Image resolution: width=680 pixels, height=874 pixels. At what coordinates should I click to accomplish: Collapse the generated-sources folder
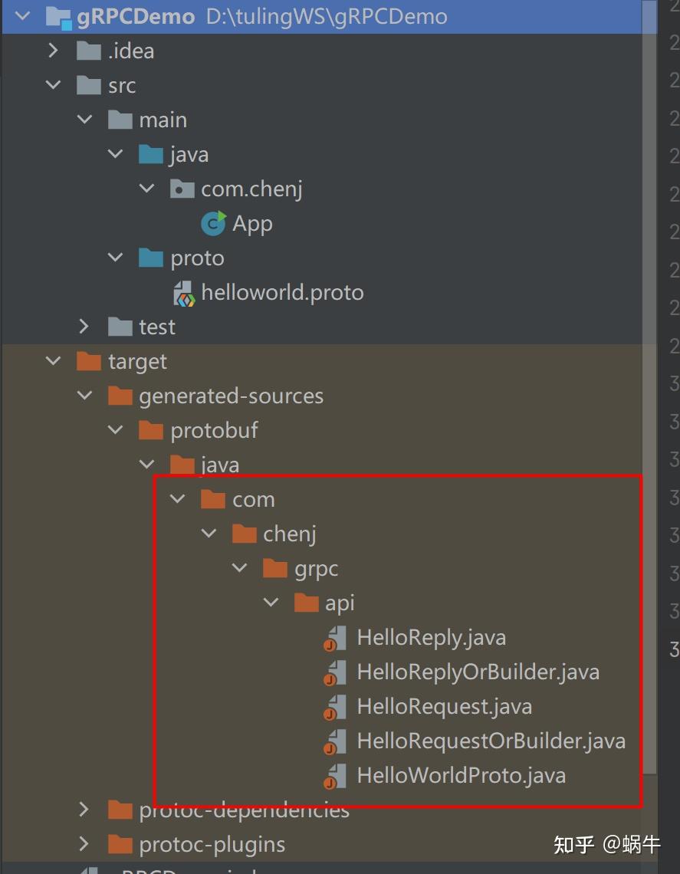84,396
